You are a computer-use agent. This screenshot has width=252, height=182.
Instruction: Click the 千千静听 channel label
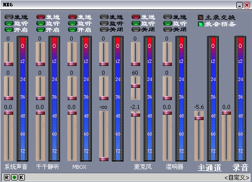point(47,167)
